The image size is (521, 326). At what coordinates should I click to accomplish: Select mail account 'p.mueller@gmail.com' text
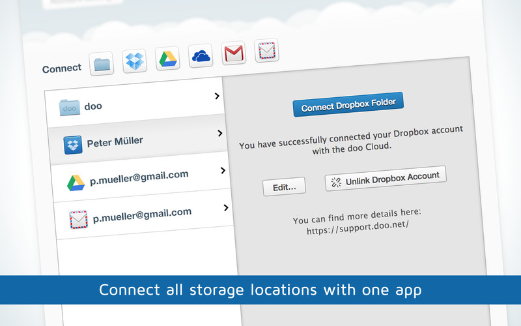point(142,215)
